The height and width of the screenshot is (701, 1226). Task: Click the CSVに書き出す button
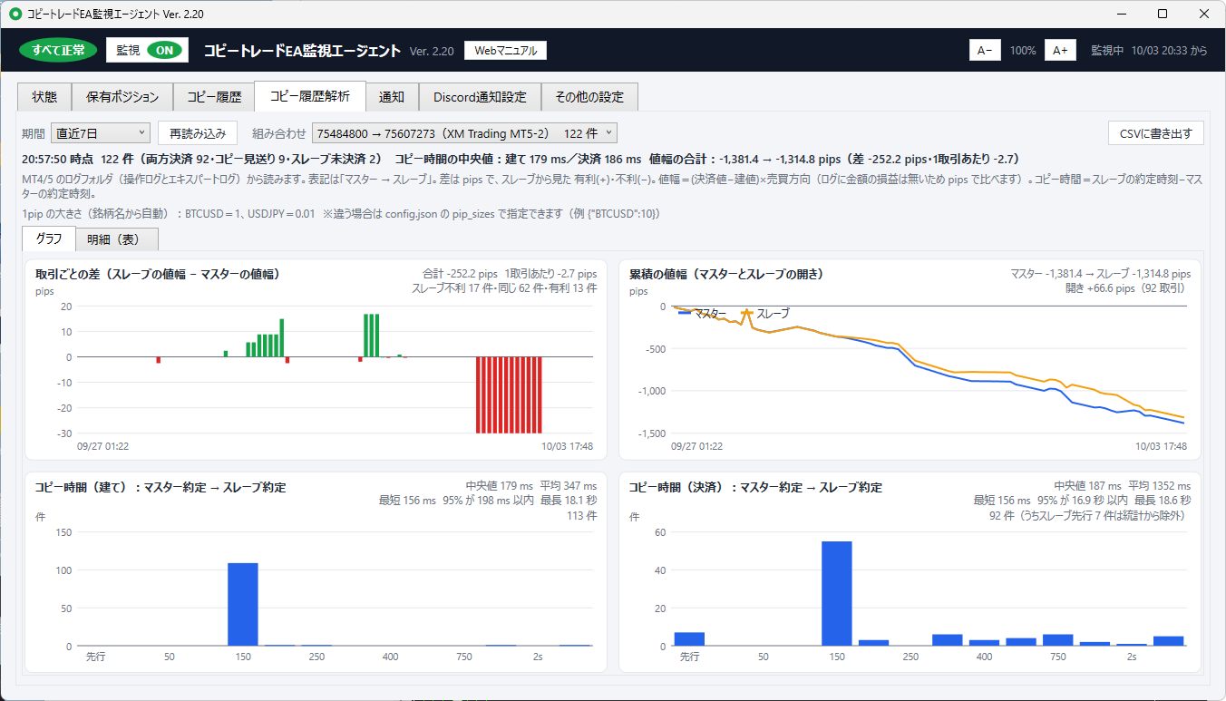(1156, 133)
